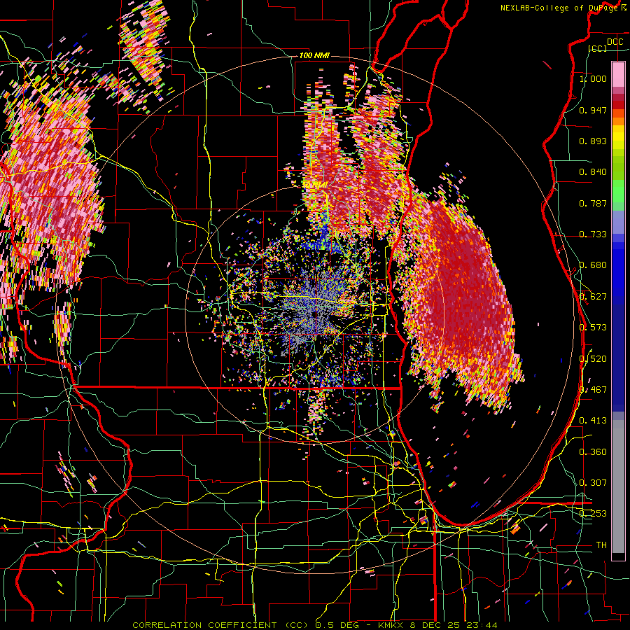Click the 0.520 scale value
Image resolution: width=630 pixels, height=630 pixels.
[x=593, y=359]
